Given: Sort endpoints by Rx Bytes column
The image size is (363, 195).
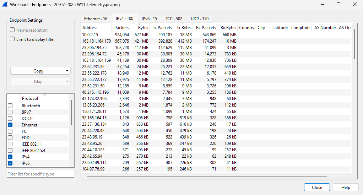Looking at the screenshot, I should click(227, 28).
